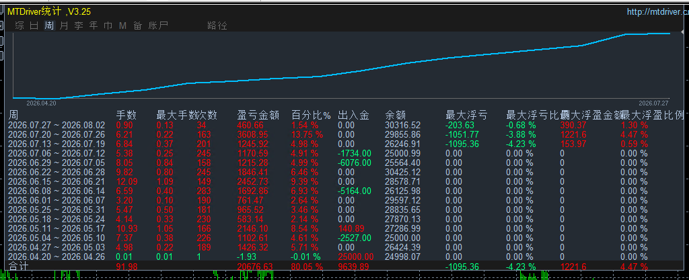Click deposit value 25000.00
689x280 pixels.
356,256
